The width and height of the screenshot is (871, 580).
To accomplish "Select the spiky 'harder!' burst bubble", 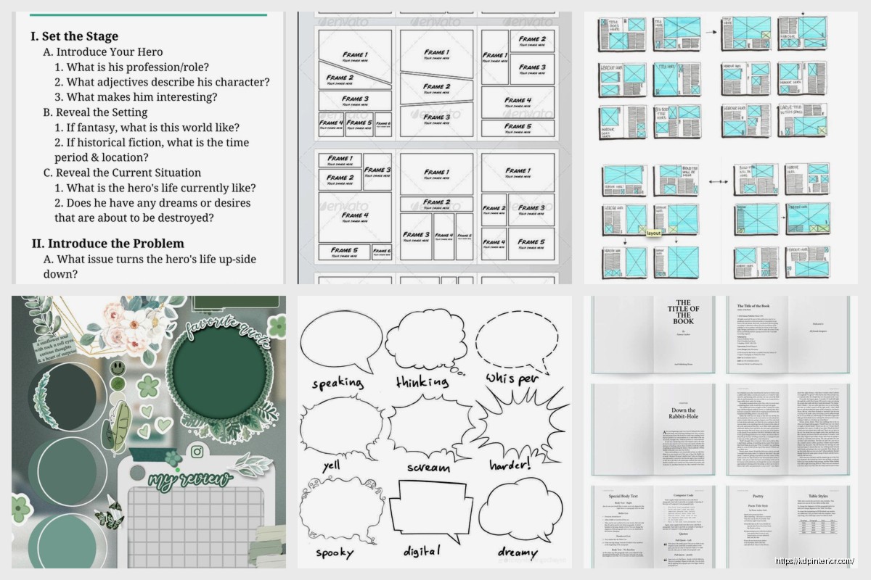I will pos(516,423).
